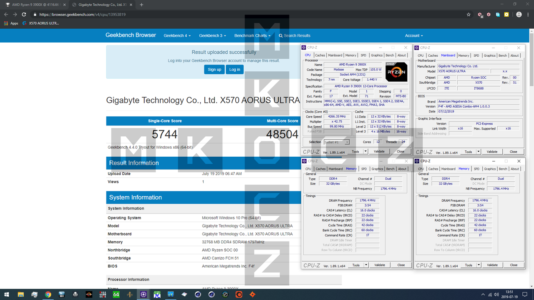Open About tab in the Mainboard CPU-Z window
The image size is (534, 300).
[x=515, y=55]
